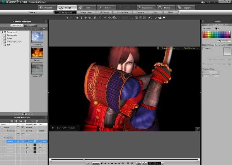Click the black Set Color swatch

point(216,29)
